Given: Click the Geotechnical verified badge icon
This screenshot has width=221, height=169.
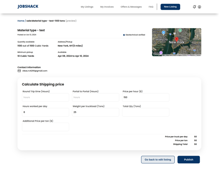Looking at the screenshot, I should 124,35.
